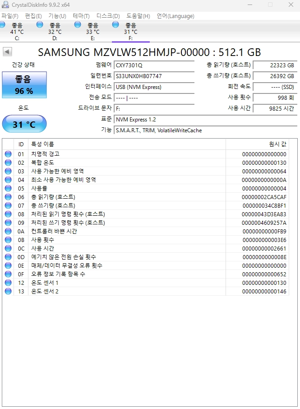Screen dimensions: 300x409
Task: Select the E: drive status icon
Action: pyautogui.click(x=78, y=25)
